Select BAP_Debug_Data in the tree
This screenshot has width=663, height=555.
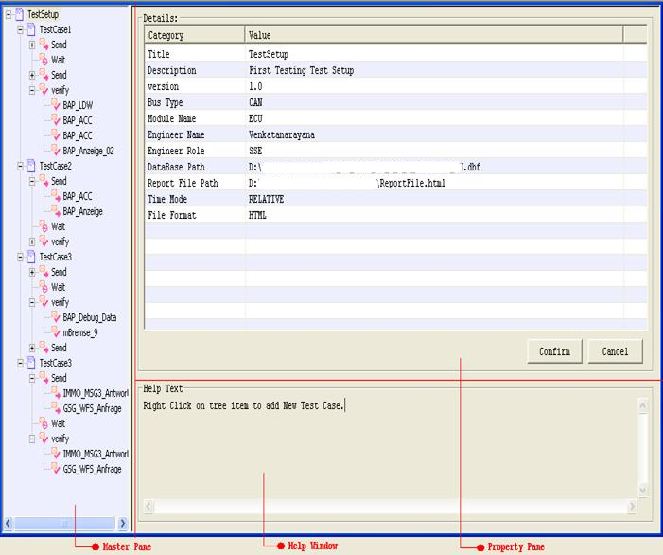pyautogui.click(x=90, y=317)
